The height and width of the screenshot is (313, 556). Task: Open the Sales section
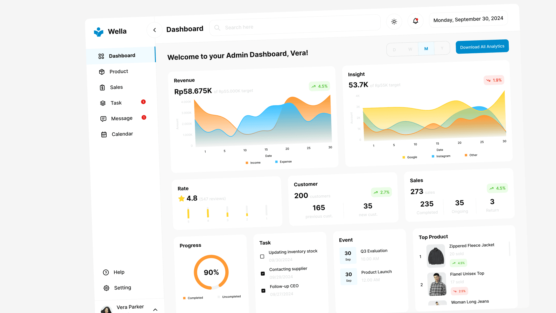[x=116, y=87]
